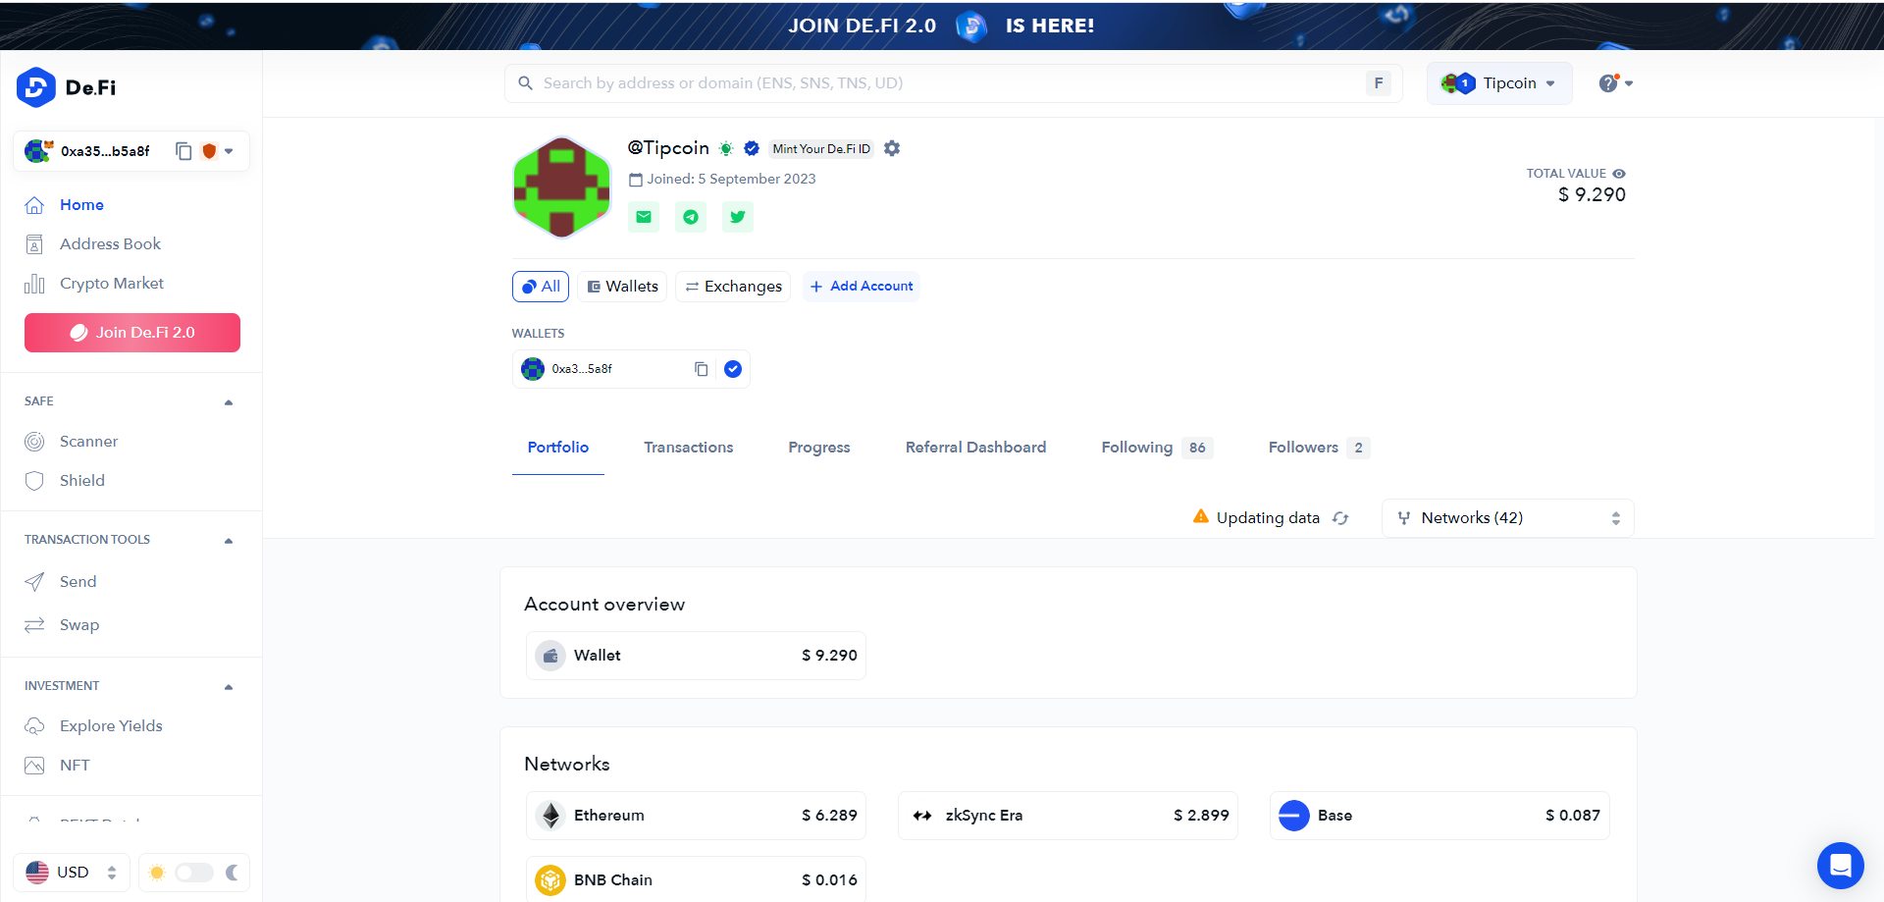Open the Tipcoin account dropdown
The height and width of the screenshot is (902, 1884).
pyautogui.click(x=1499, y=83)
